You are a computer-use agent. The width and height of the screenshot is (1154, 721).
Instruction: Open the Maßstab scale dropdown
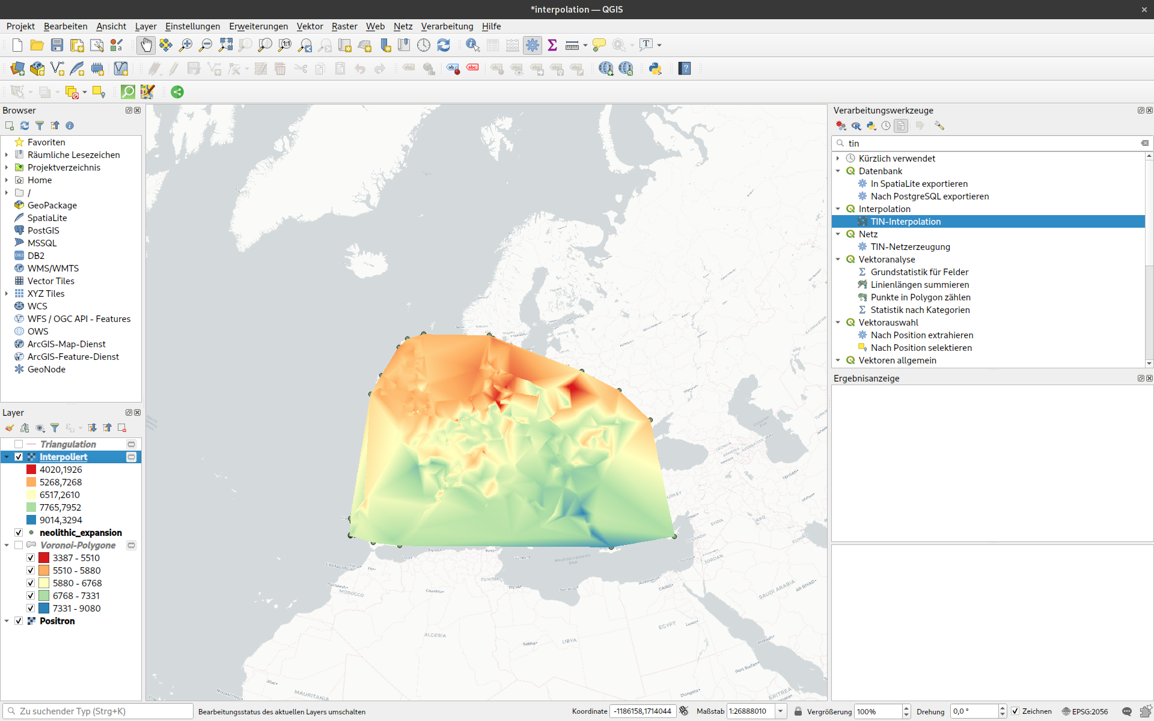780,711
